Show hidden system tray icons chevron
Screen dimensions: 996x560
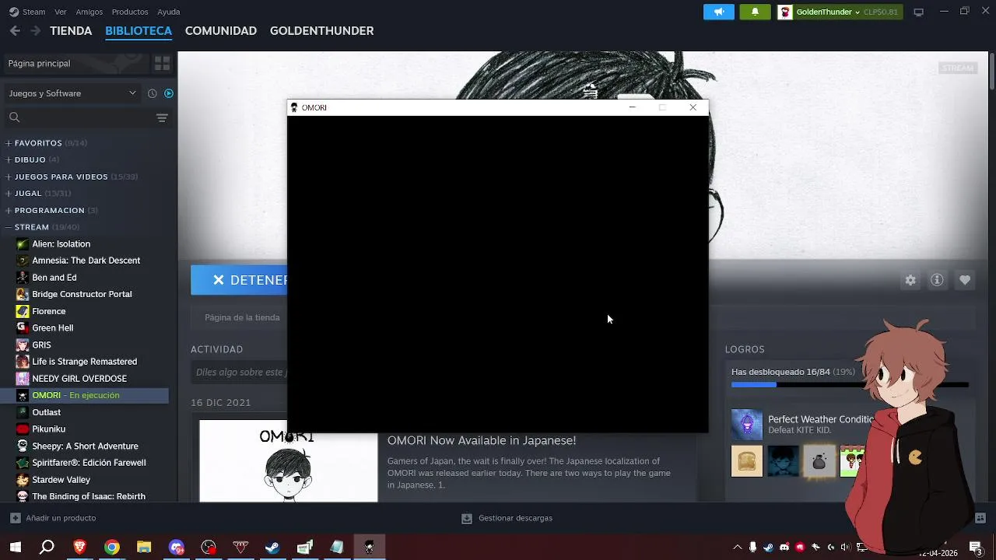click(x=737, y=547)
